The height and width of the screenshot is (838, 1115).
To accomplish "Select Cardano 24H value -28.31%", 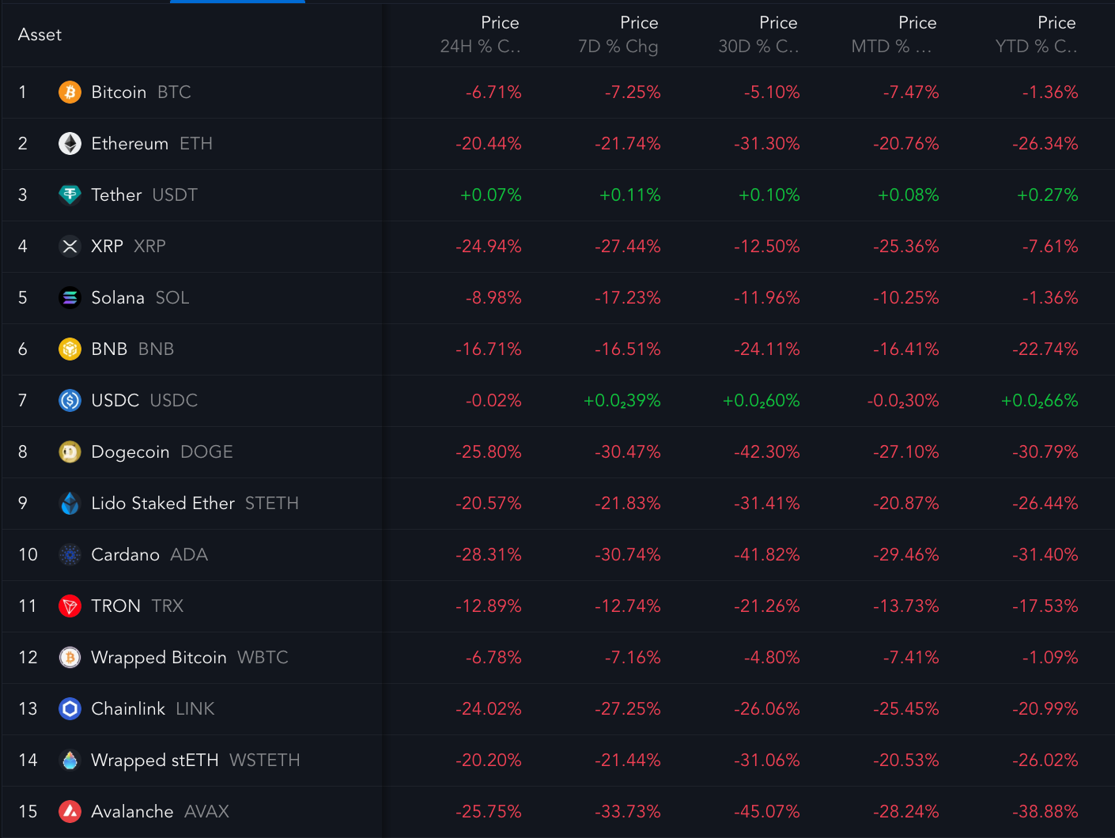I will click(488, 555).
